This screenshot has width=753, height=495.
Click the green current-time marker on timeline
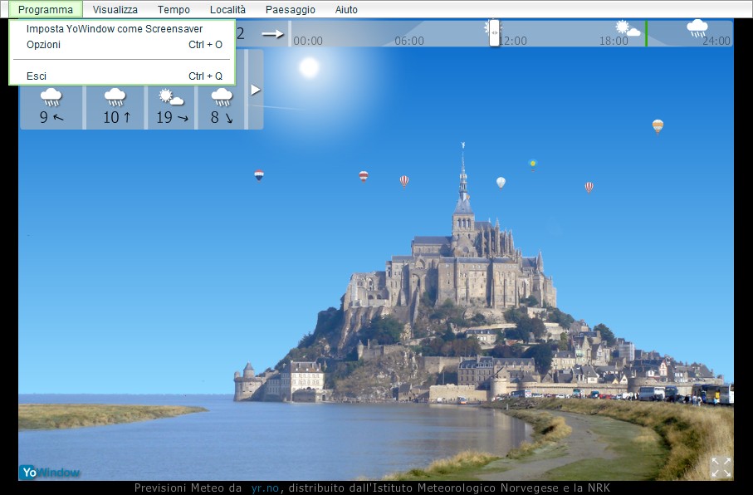(646, 34)
